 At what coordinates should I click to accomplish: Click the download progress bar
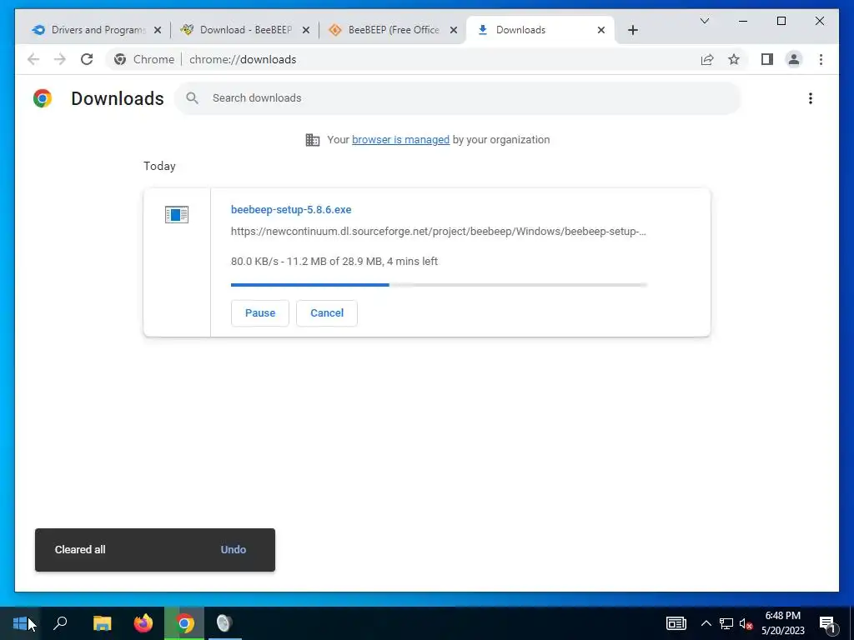click(x=439, y=285)
